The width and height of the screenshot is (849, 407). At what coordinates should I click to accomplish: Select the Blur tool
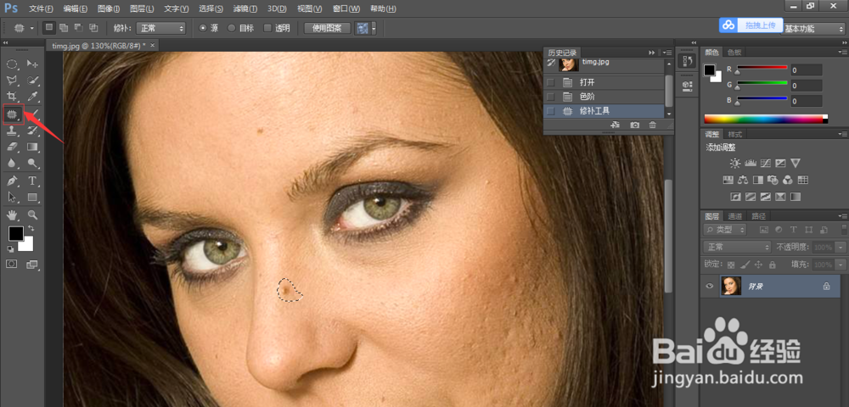(12, 163)
